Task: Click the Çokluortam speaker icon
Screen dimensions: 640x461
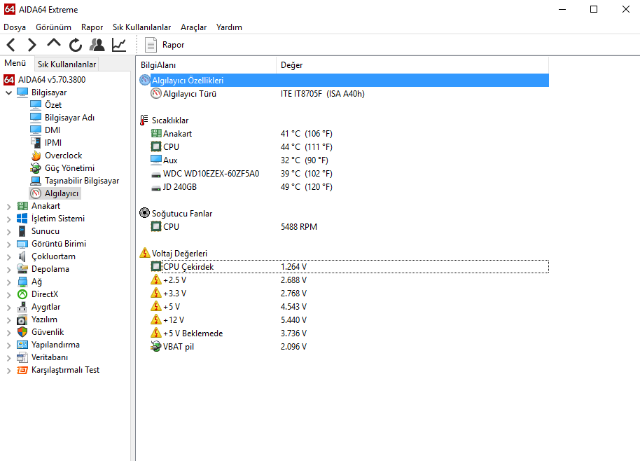Action: click(22, 257)
